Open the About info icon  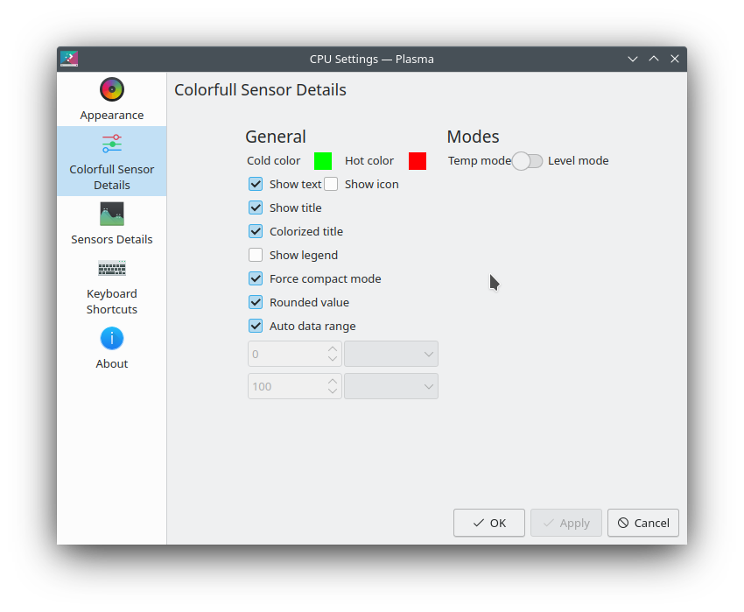click(111, 339)
